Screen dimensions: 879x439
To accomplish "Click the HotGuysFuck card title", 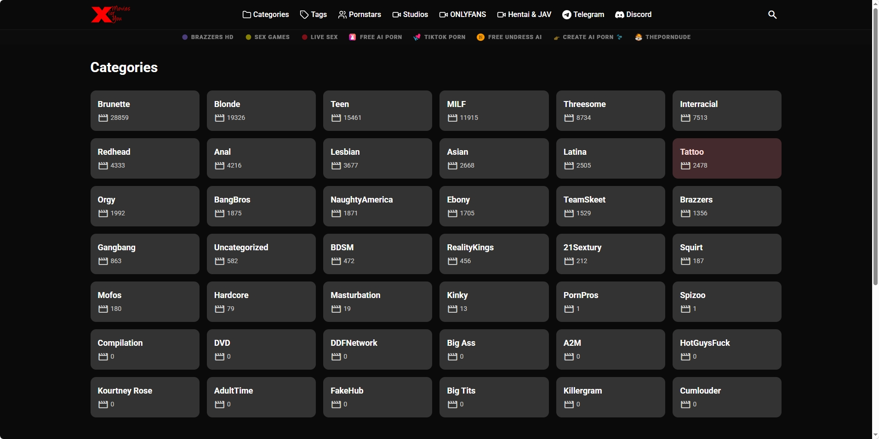I will click(705, 343).
